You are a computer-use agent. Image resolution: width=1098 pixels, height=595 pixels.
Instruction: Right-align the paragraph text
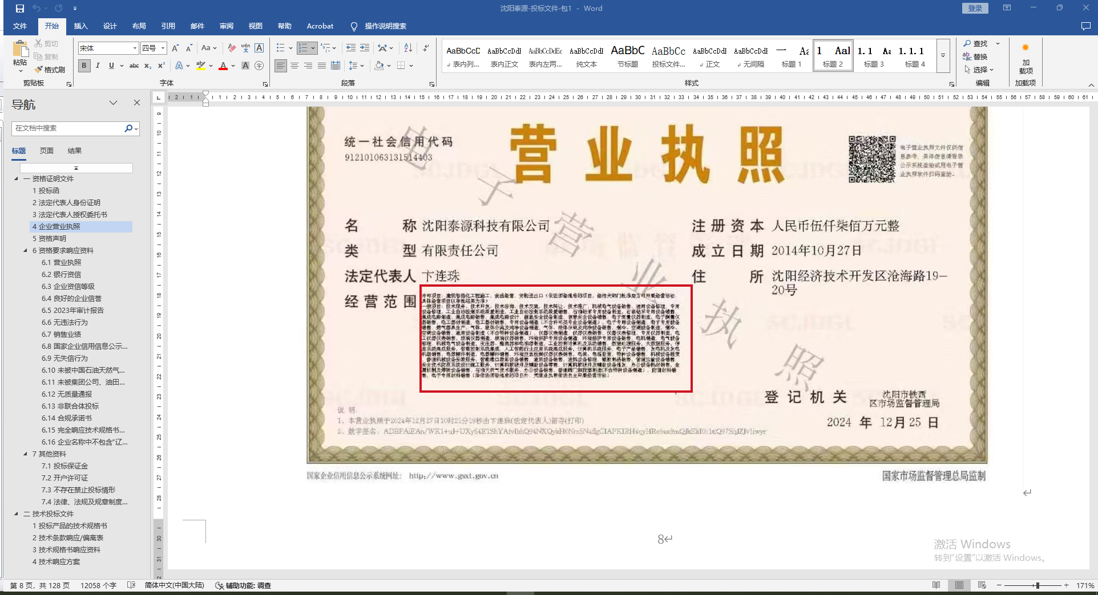point(308,66)
